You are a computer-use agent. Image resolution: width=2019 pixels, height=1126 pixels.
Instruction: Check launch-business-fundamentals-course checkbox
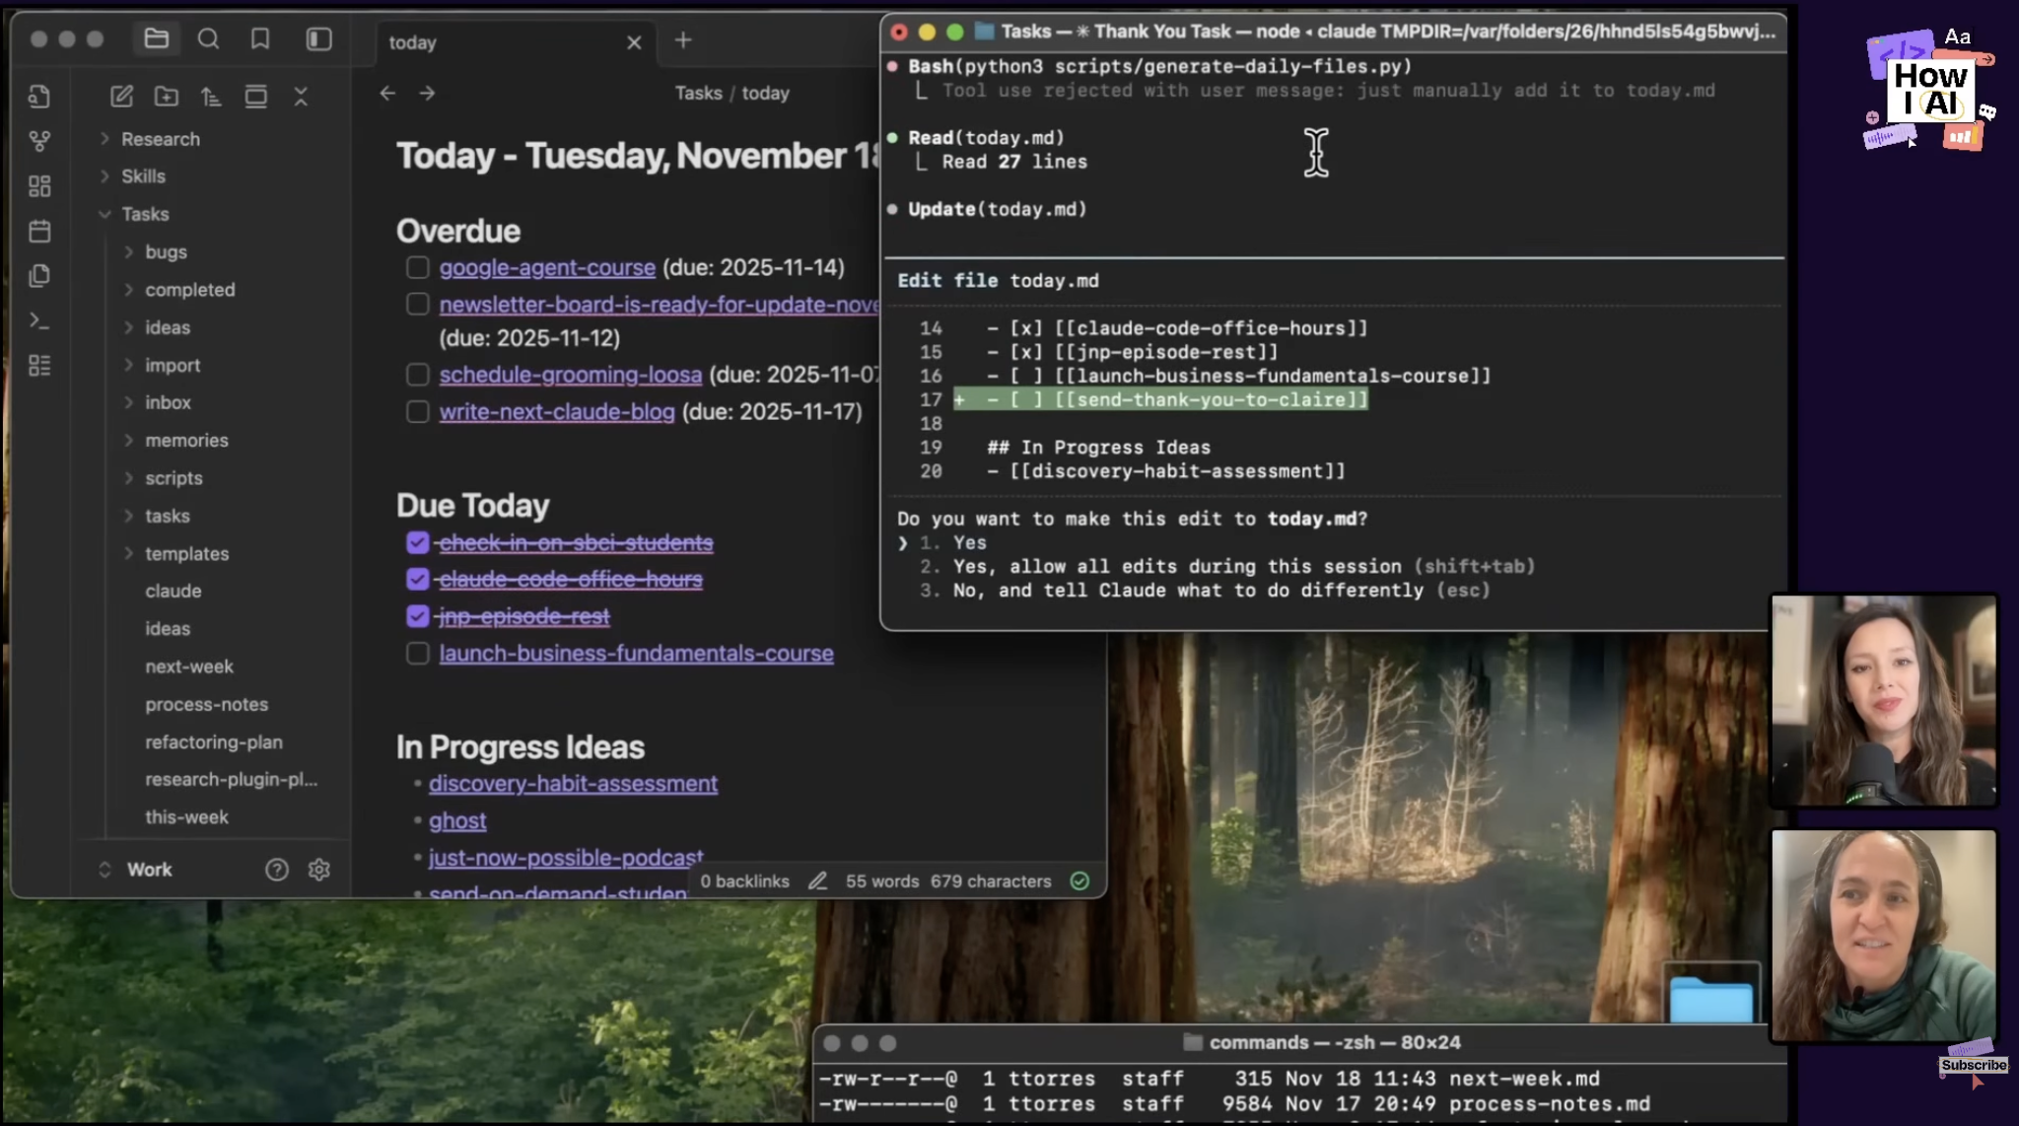pyautogui.click(x=418, y=653)
